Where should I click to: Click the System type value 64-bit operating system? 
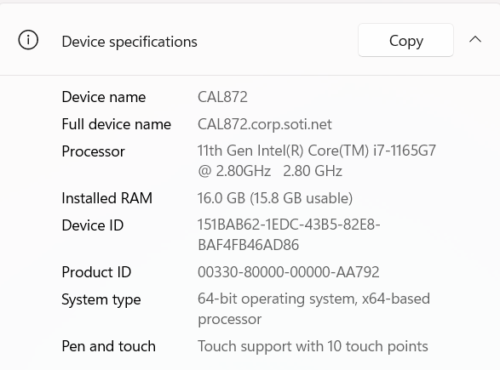click(313, 309)
